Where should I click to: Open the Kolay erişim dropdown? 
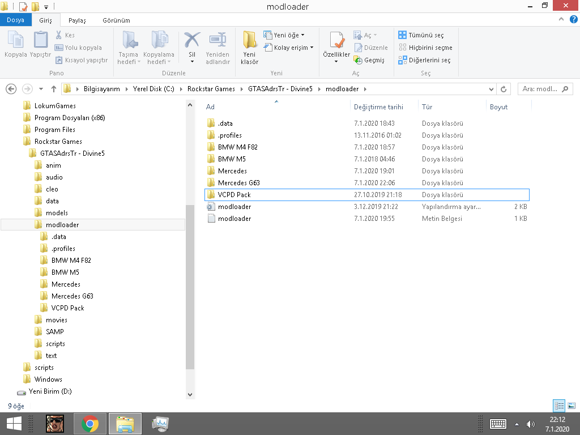click(x=288, y=48)
